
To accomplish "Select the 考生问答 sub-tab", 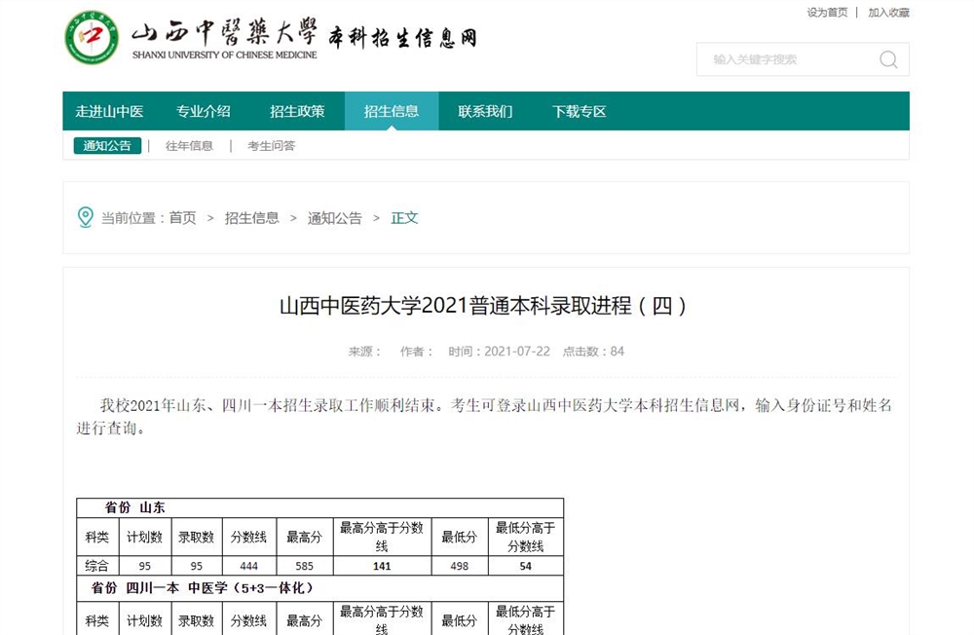I will pos(271,145).
